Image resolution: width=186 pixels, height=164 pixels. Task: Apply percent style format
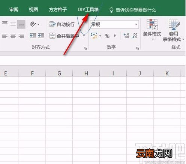107,36
